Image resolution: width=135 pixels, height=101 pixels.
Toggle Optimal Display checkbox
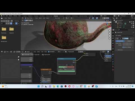pyautogui.click(x=123, y=47)
